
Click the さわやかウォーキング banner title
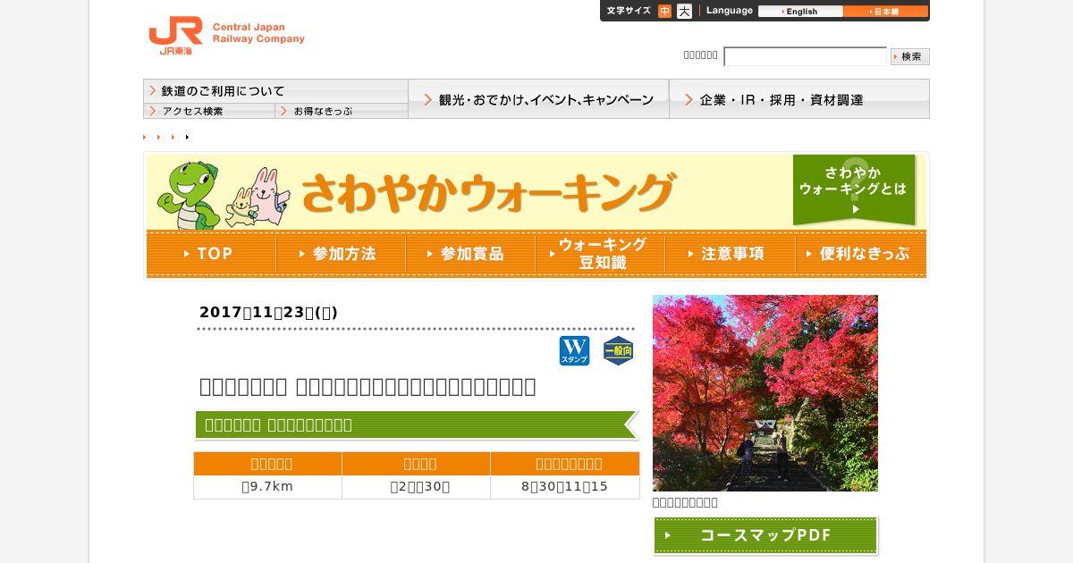(488, 193)
